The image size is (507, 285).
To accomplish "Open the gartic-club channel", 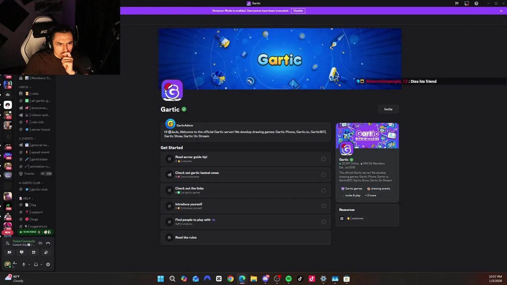I will (x=35, y=189).
